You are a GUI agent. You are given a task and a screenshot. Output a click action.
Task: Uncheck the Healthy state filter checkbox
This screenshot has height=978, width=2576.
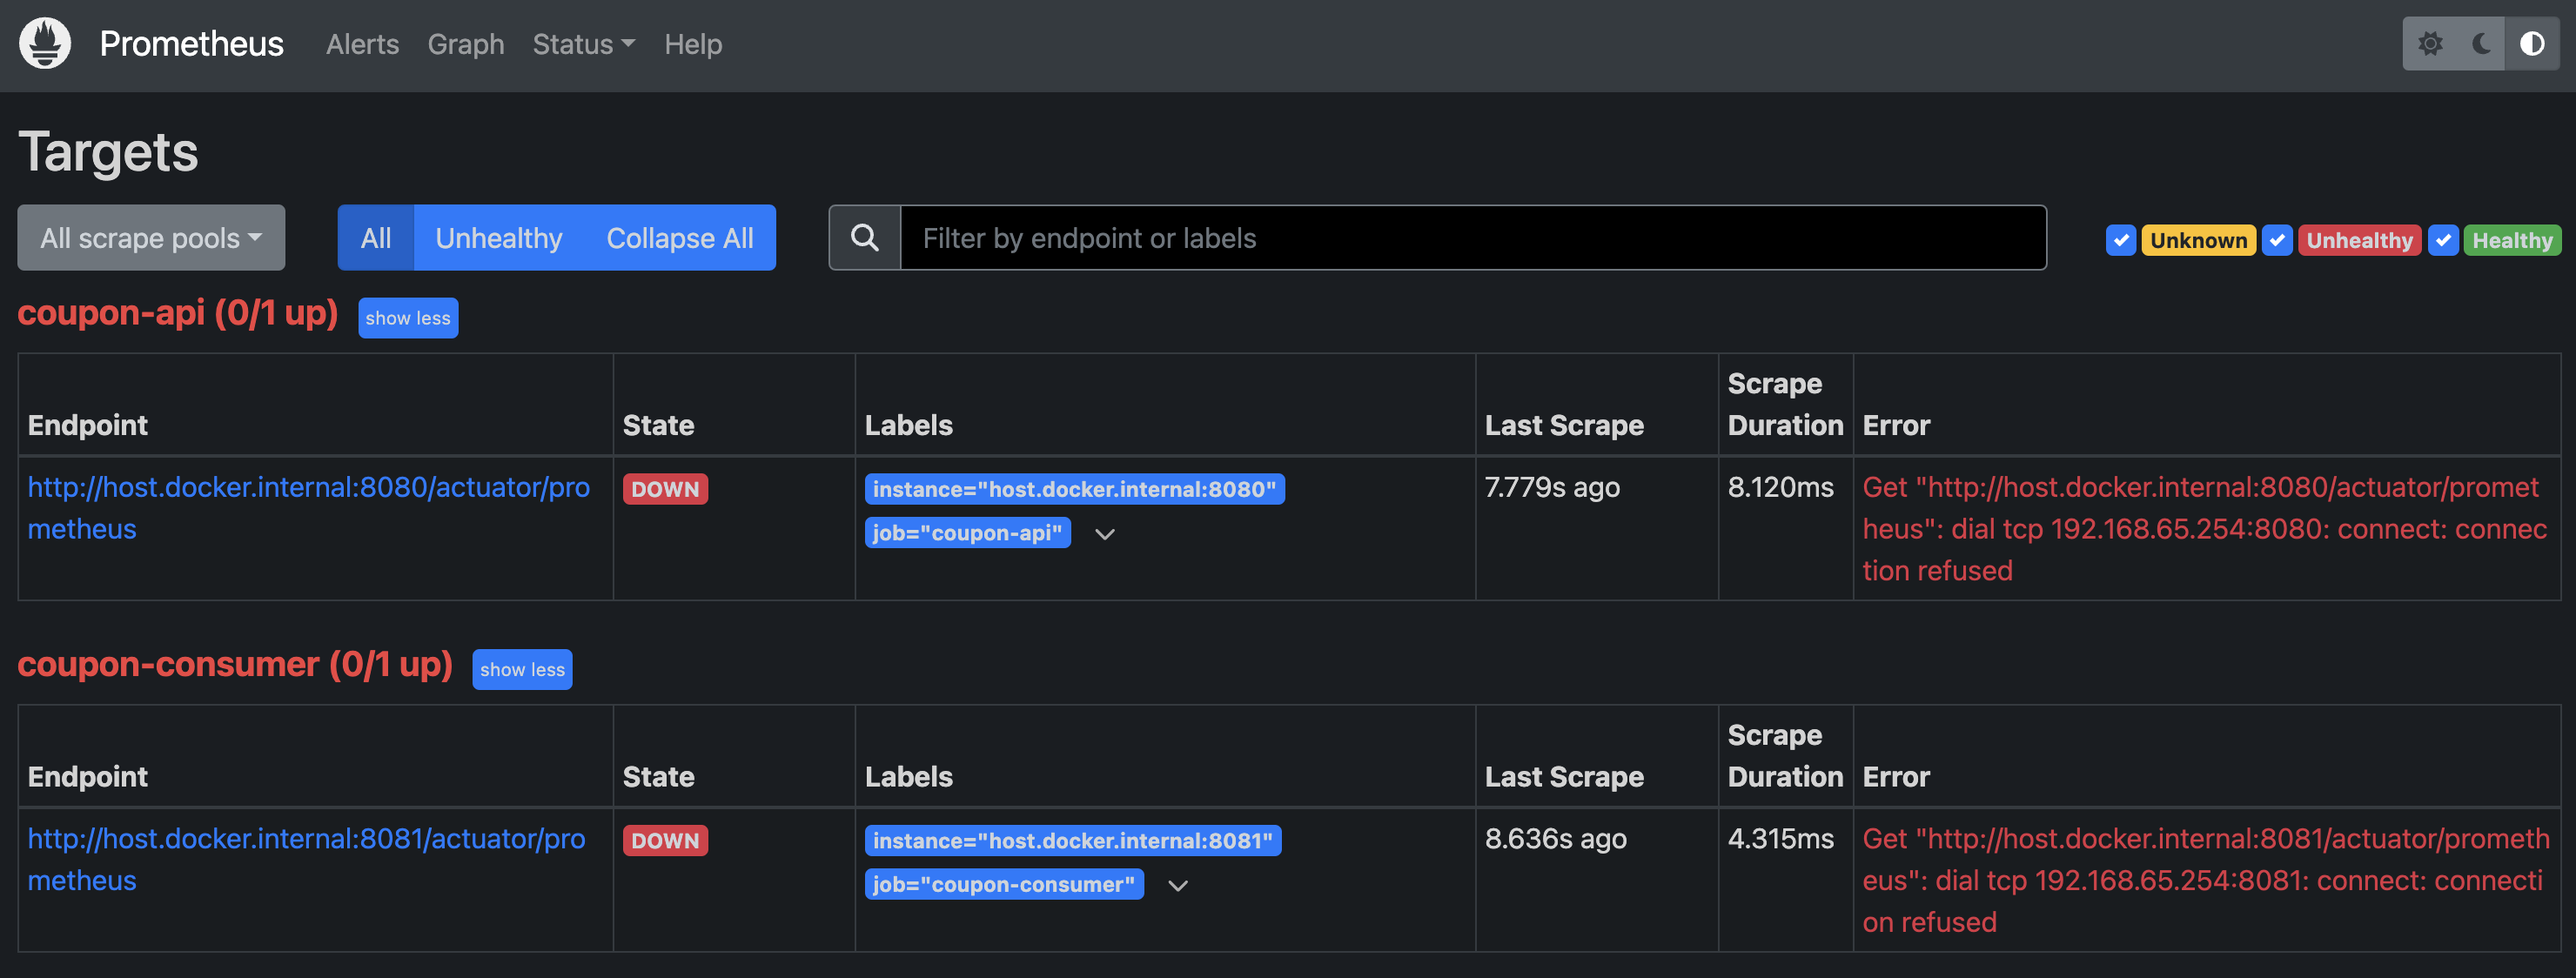tap(2443, 240)
